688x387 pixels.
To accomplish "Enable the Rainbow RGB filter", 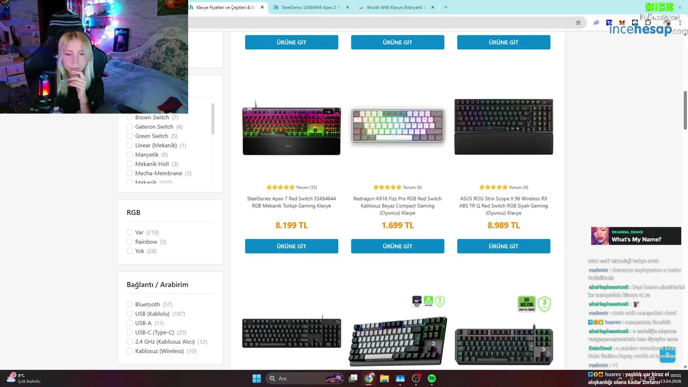I will point(130,242).
